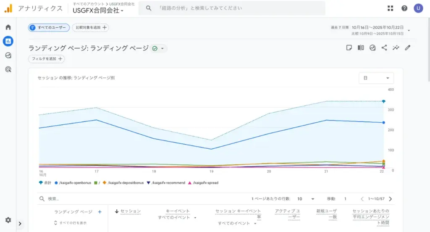Click the フィルタを追加 button
430x232 pixels.
point(47,59)
